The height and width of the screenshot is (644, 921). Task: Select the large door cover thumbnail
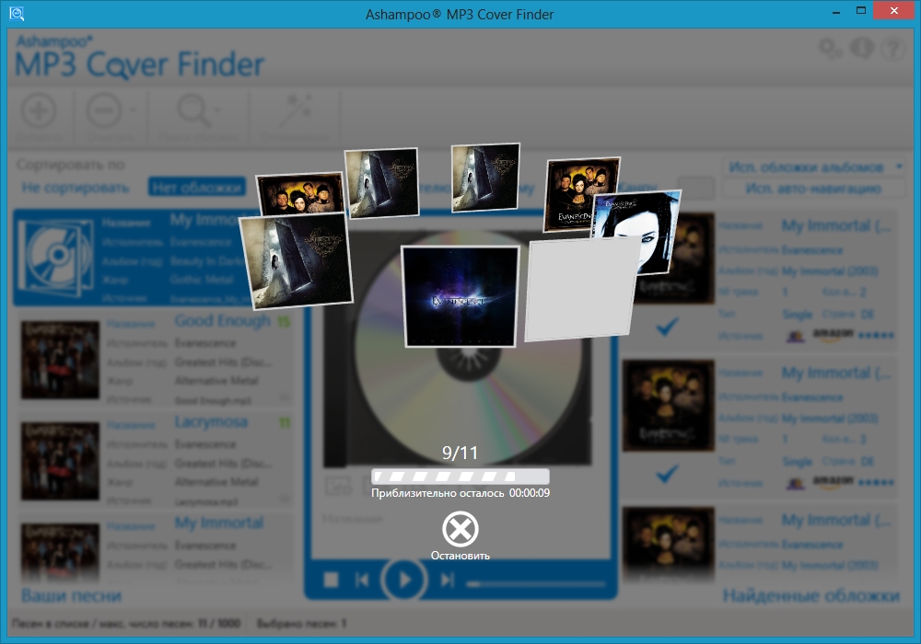click(x=296, y=260)
